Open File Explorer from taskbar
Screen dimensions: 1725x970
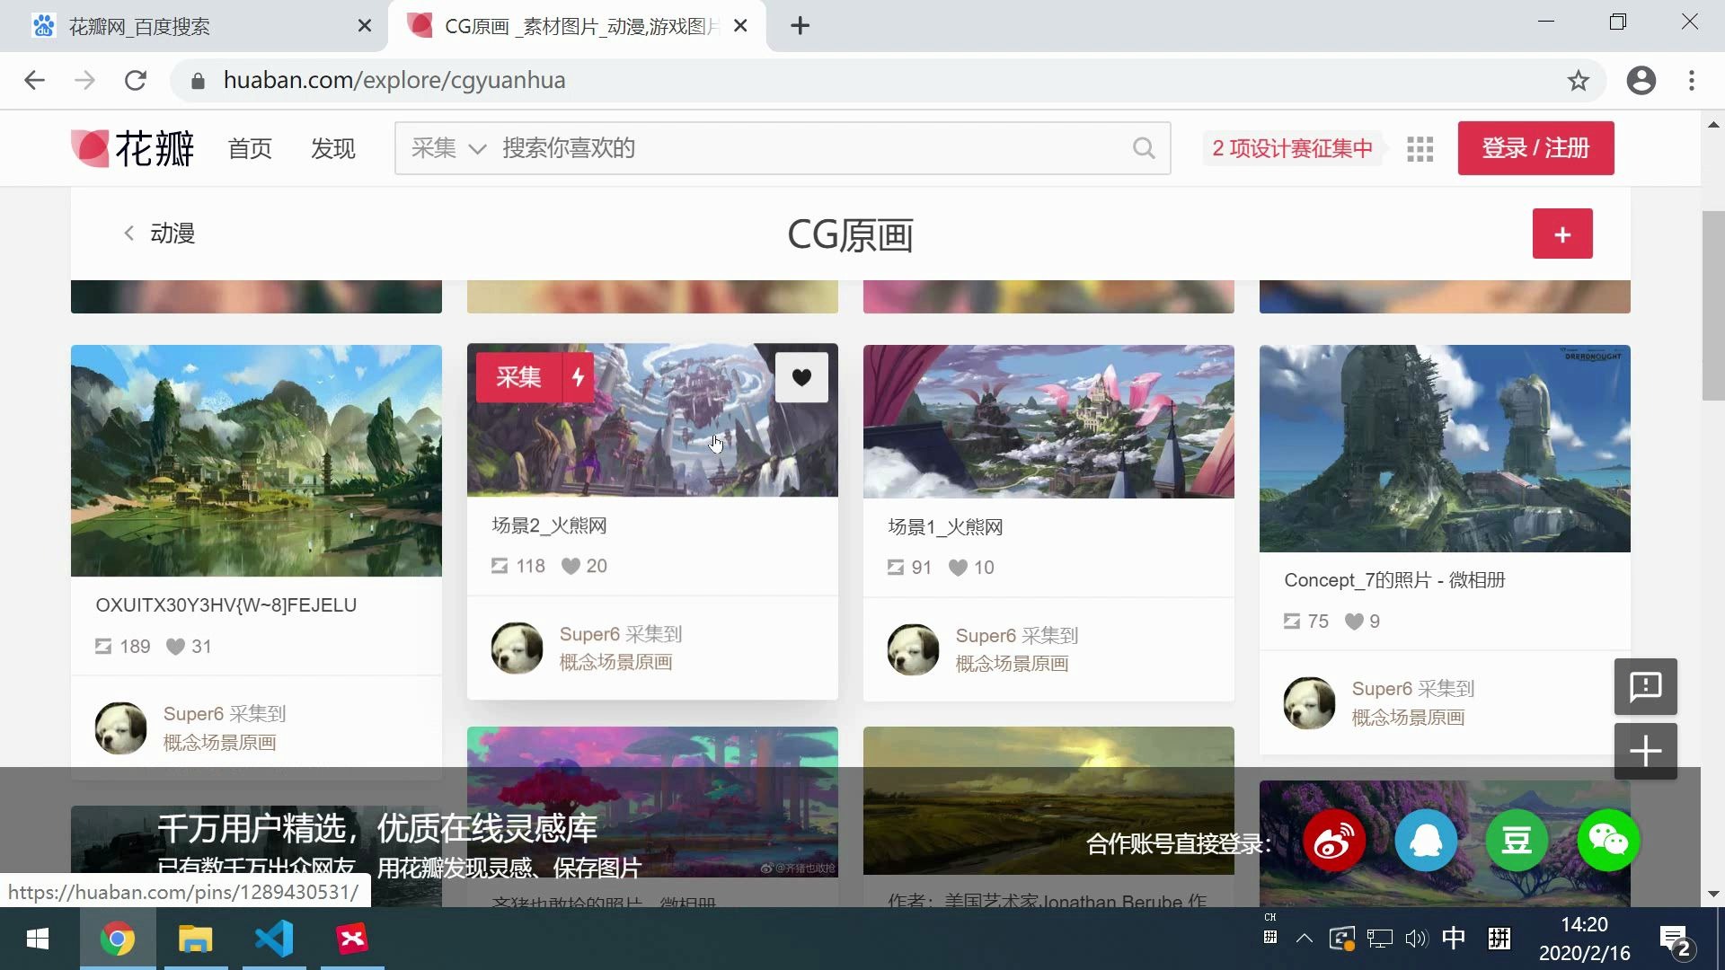pos(195,939)
